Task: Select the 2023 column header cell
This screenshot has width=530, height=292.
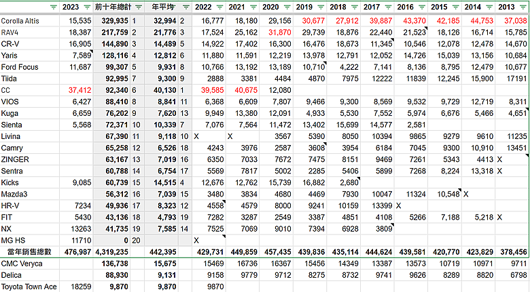Action: [x=76, y=7]
